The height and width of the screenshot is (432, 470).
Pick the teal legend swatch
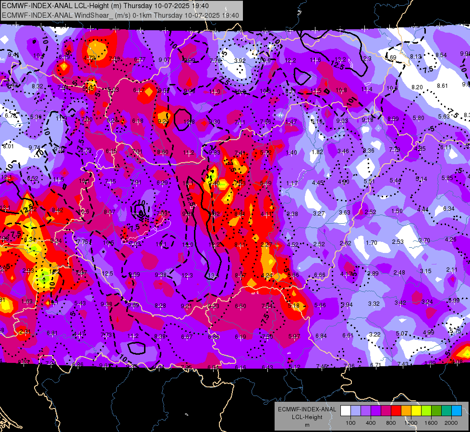pyautogui.click(x=446, y=410)
